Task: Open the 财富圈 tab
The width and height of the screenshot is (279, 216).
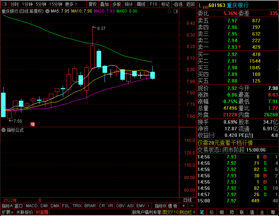Action: [42, 212]
